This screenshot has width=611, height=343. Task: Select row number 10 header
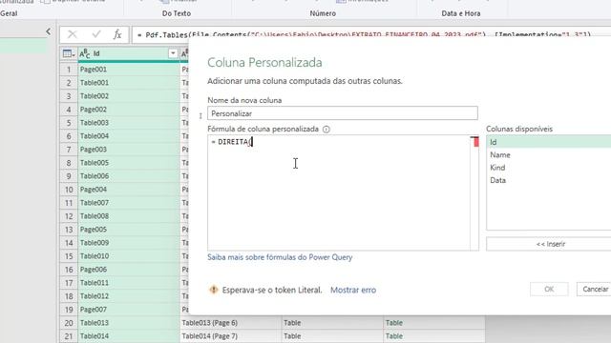[x=69, y=190]
